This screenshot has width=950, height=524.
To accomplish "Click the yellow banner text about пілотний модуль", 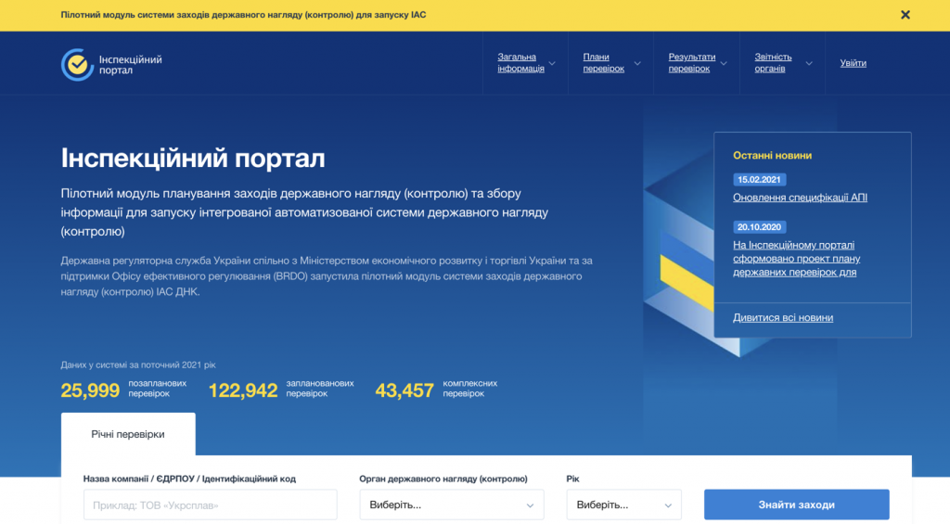I will point(243,15).
